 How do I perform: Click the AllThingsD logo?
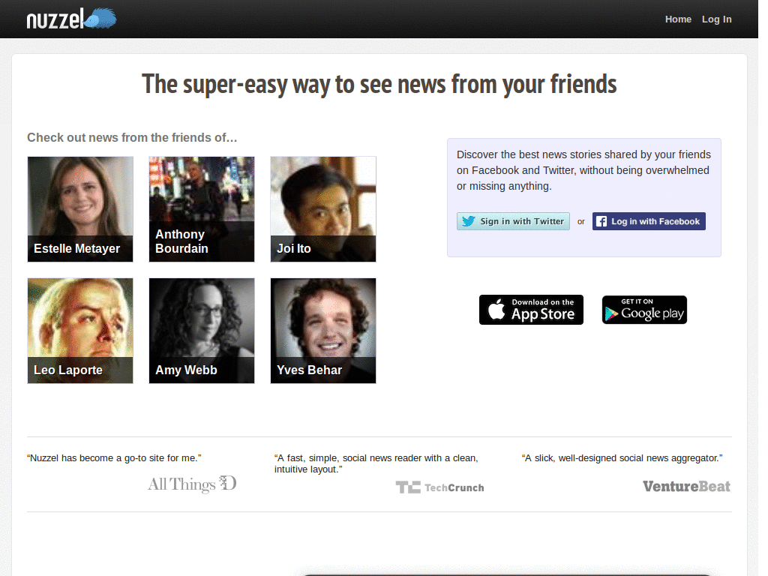coord(192,484)
